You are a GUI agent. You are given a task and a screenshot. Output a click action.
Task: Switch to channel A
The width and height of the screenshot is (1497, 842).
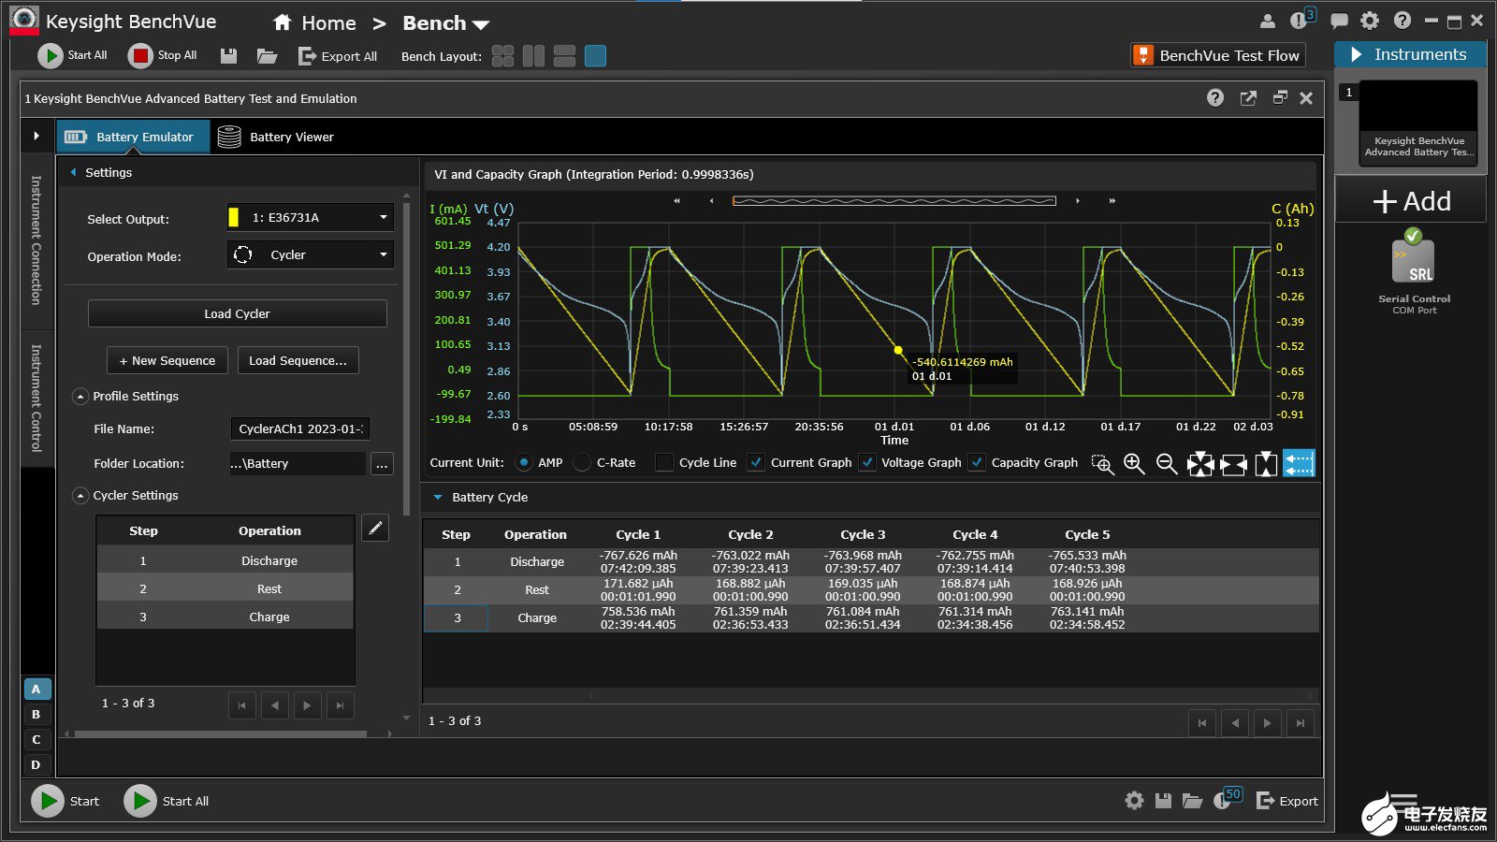click(36, 690)
